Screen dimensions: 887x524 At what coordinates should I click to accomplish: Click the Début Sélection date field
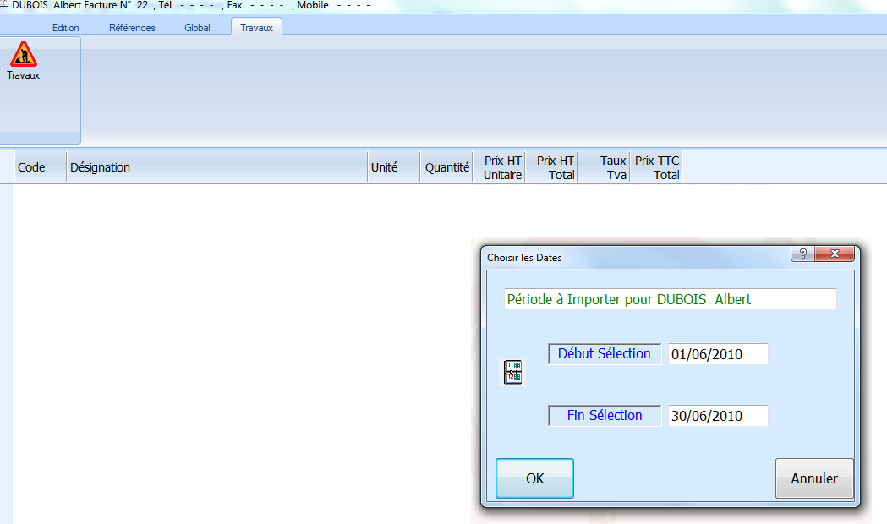pos(717,354)
